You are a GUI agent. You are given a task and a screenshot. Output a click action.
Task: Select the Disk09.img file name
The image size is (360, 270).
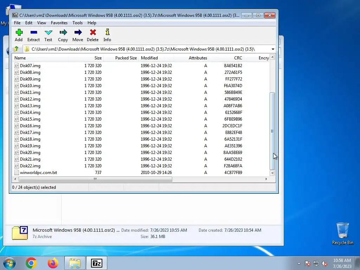coord(30,79)
